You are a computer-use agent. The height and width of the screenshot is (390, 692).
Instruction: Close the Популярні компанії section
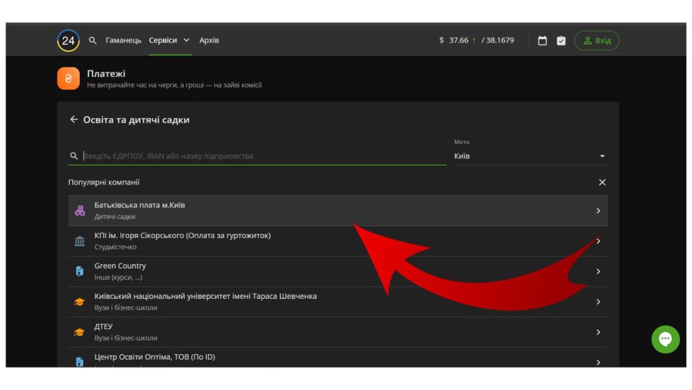click(x=602, y=182)
